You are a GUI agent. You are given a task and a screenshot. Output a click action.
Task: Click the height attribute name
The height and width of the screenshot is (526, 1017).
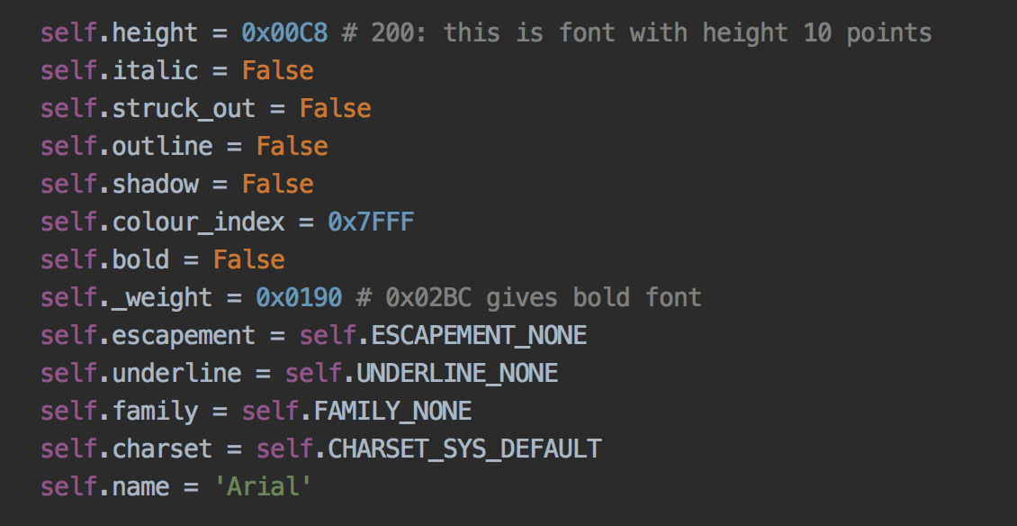[x=155, y=32]
